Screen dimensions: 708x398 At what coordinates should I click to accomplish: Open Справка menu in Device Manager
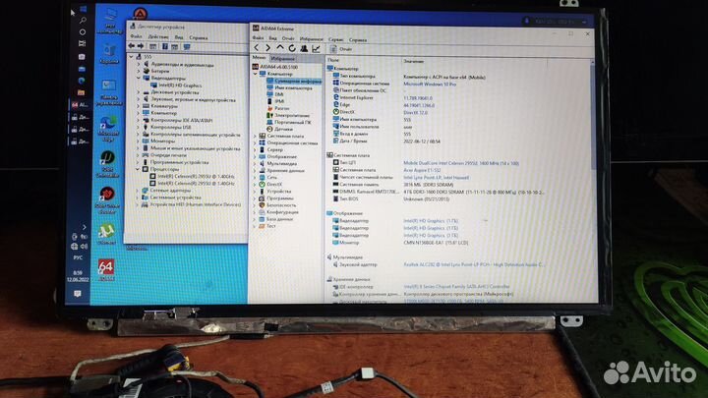199,38
